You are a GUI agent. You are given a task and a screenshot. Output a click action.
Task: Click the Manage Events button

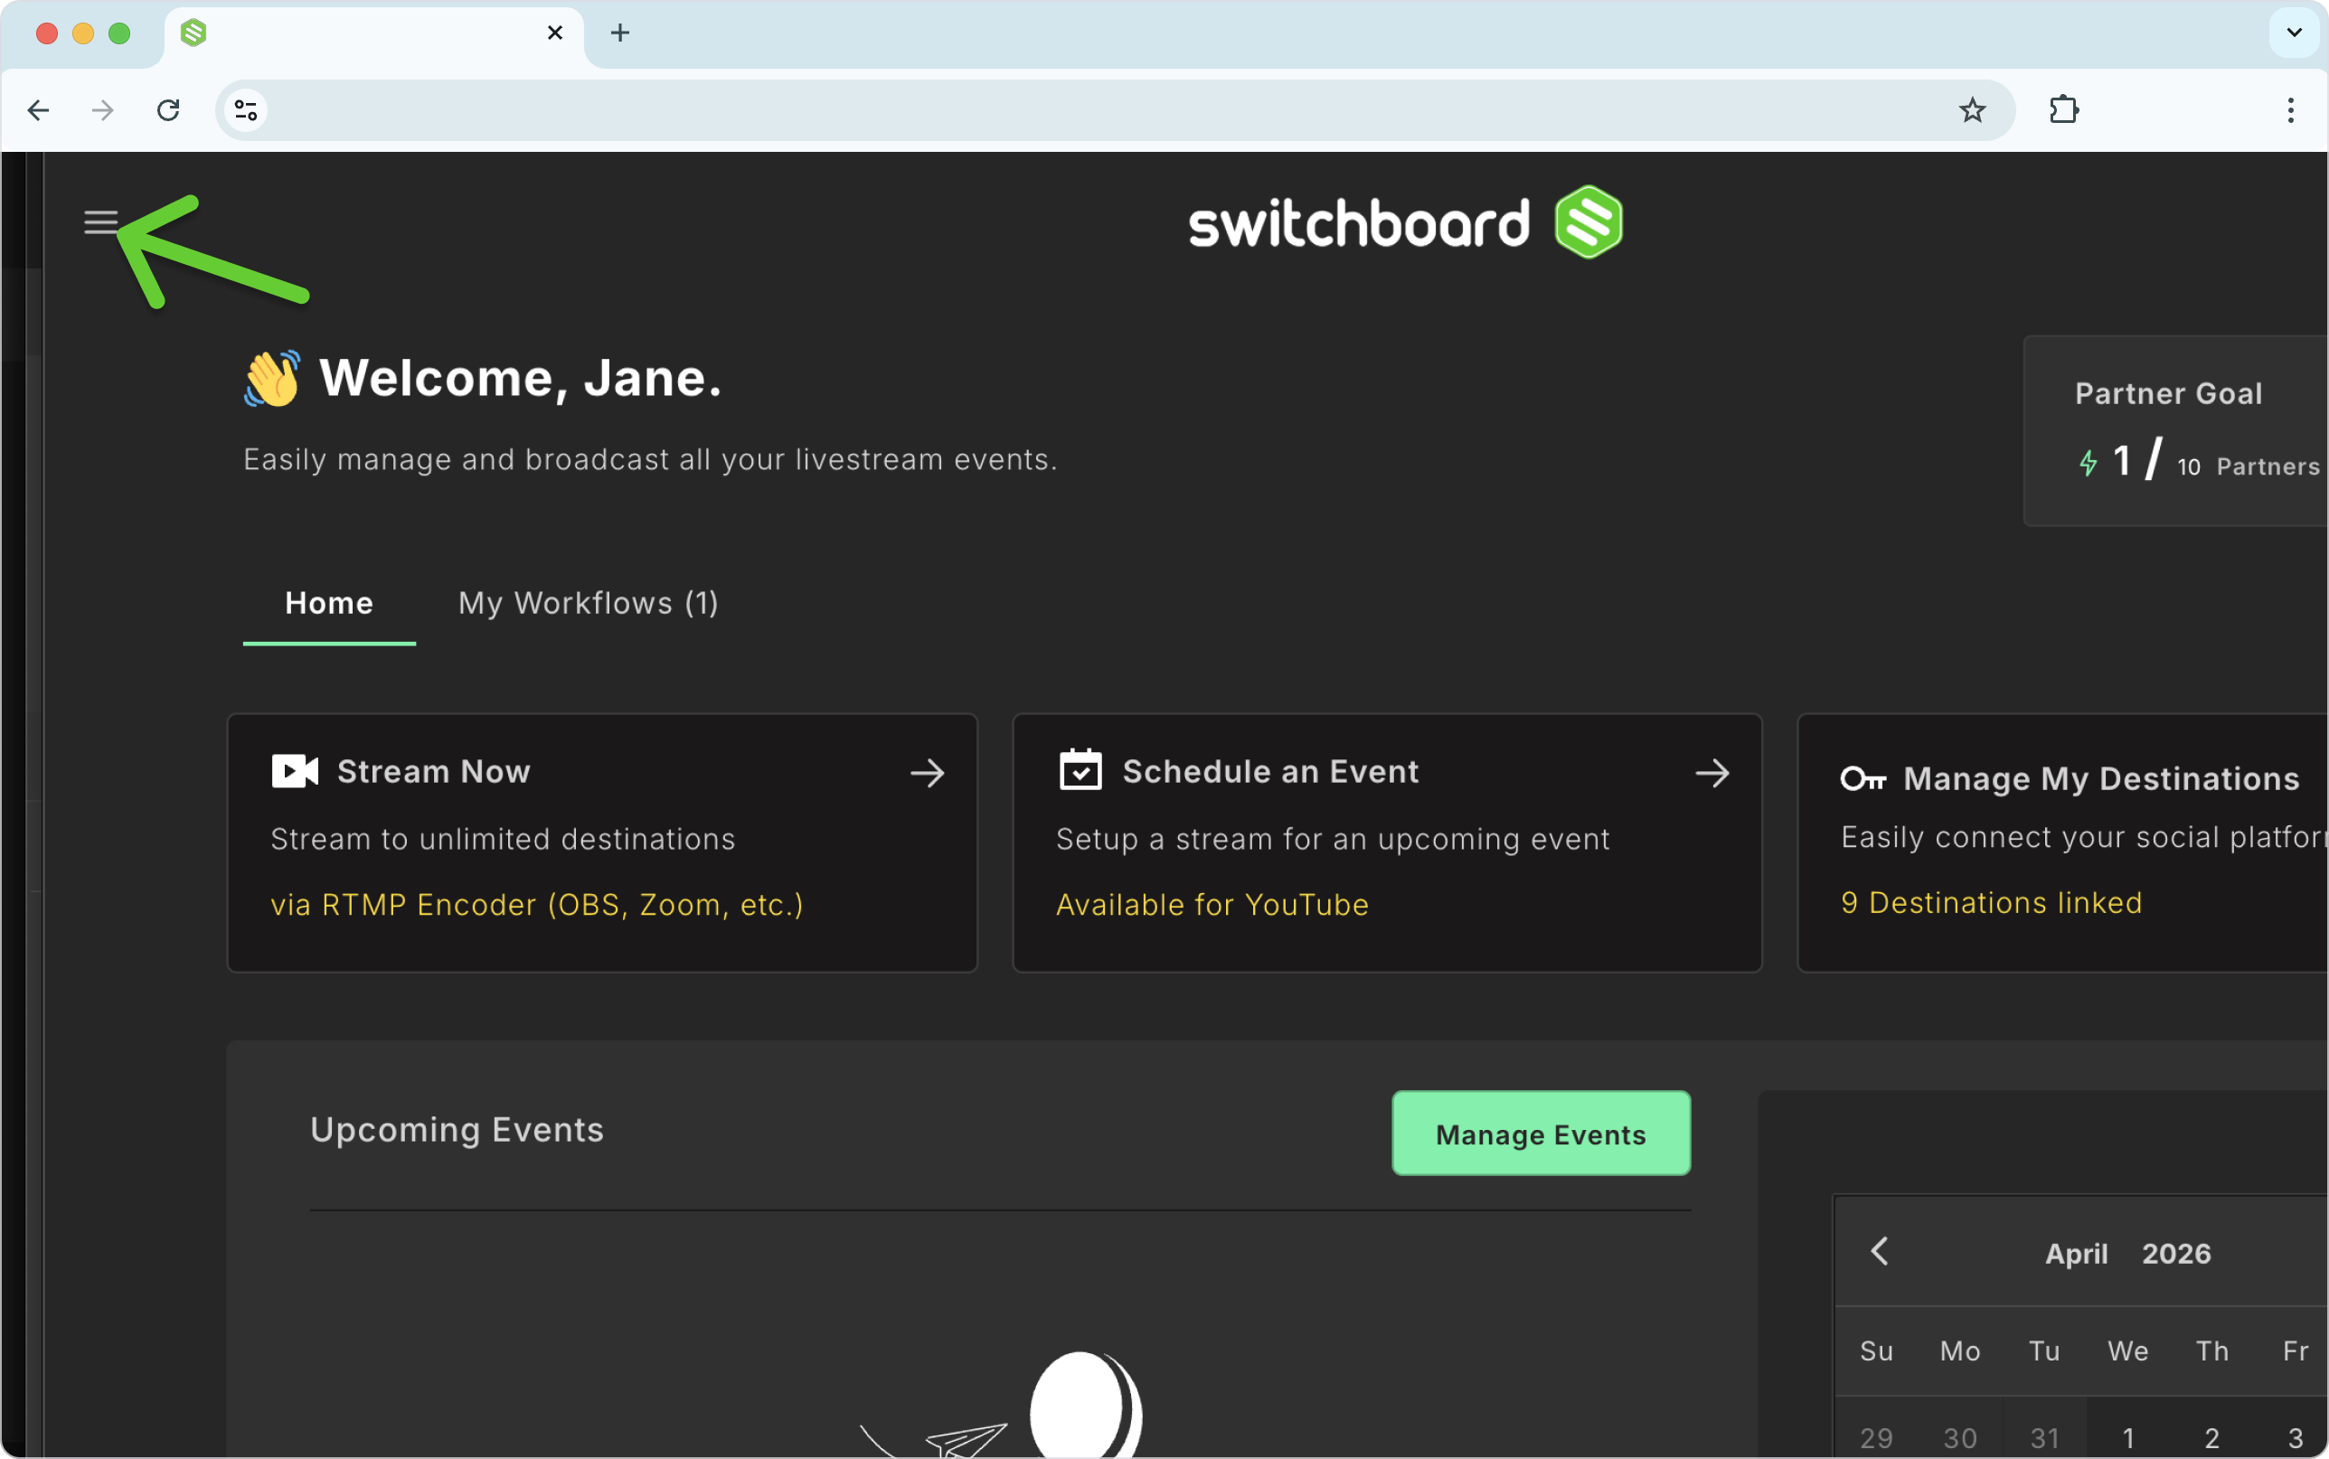click(x=1541, y=1133)
